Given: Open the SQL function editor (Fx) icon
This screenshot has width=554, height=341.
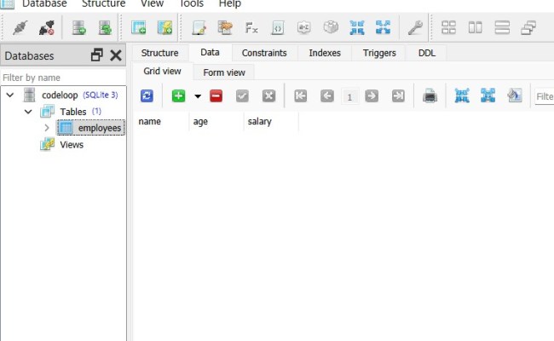Looking at the screenshot, I should point(251,27).
